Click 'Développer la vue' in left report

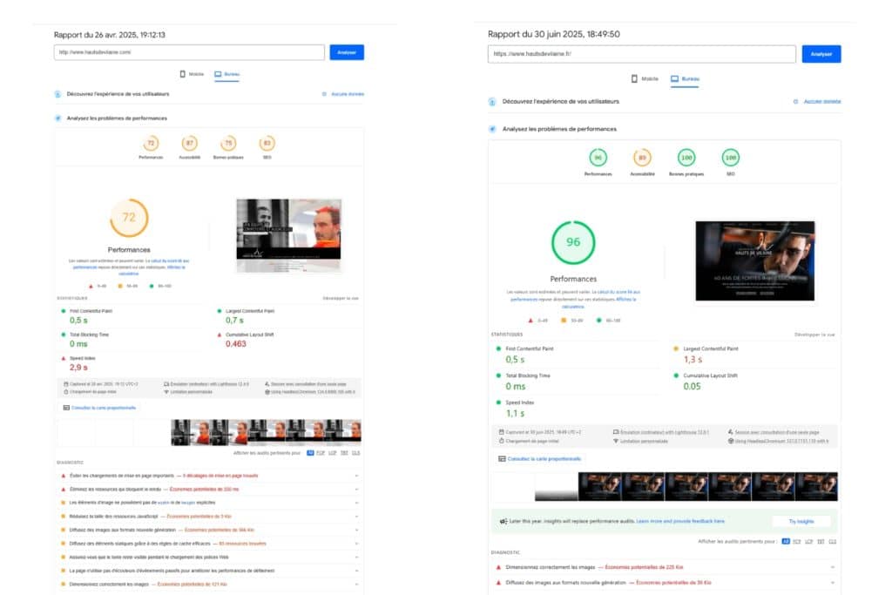click(341, 298)
